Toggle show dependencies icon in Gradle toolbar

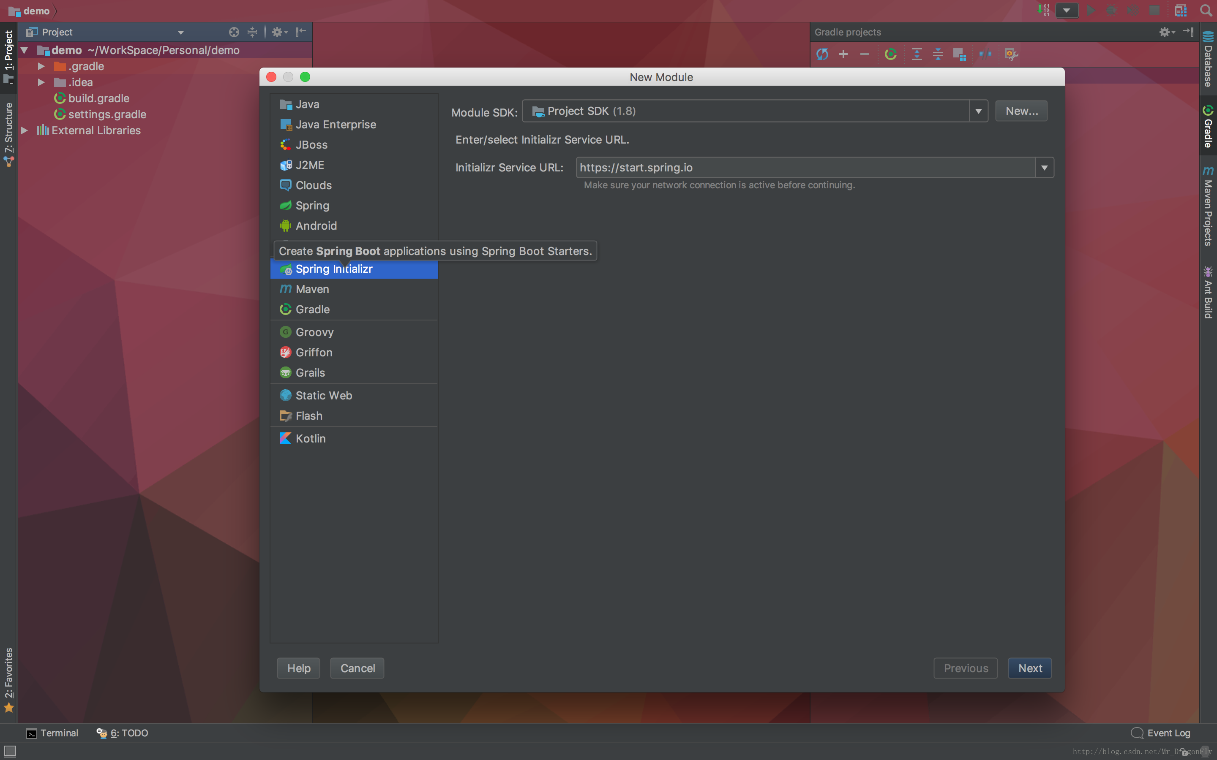960,54
